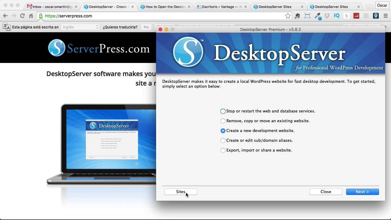Click the DesktopServer banner logo

(x=188, y=52)
